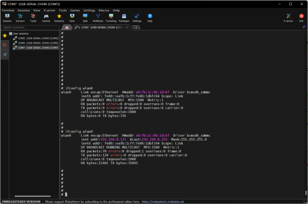This screenshot has height=204, width=308.
Task: Click the Servers toolbar icon
Action: pos(20,18)
